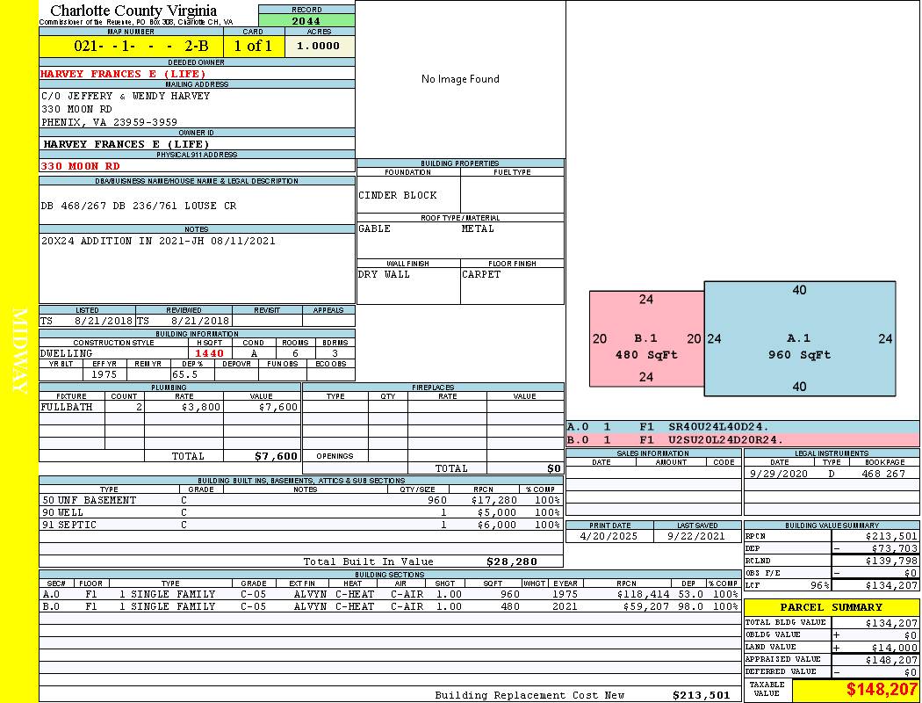Image resolution: width=922 pixels, height=703 pixels.
Task: Select the blue A.1 960 SqFt sketch area
Action: click(799, 338)
